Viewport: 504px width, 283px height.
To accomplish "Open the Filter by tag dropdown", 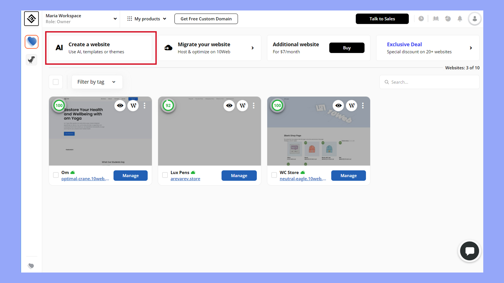I will point(97,82).
